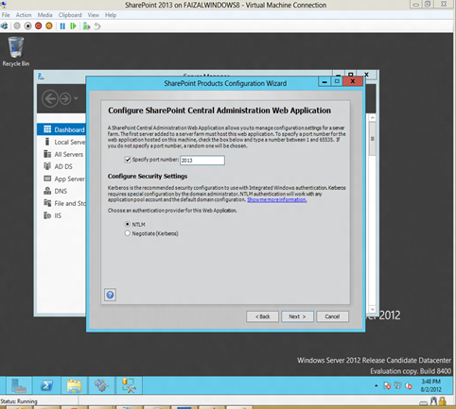
Task: Click the taskbar satellite-dish tools icon
Action: click(101, 385)
